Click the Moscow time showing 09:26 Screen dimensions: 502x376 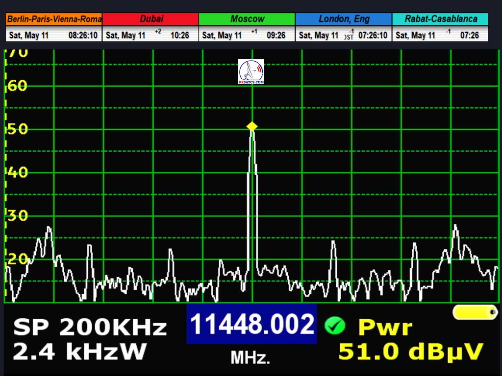[276, 35]
